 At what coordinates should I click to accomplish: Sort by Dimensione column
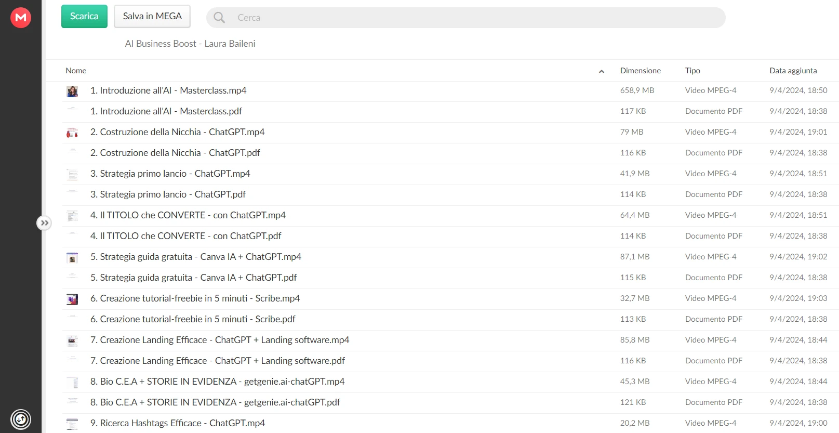pyautogui.click(x=640, y=71)
